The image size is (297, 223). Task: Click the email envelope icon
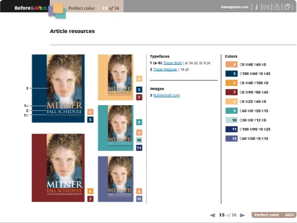[266, 7]
